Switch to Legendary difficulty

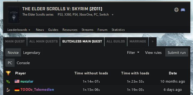point(32,53)
